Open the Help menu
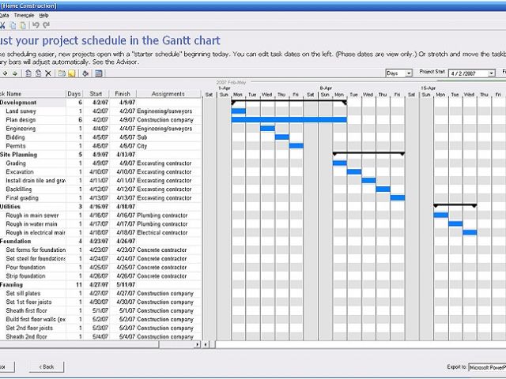Viewport: 506px width, 379px height. (44, 15)
